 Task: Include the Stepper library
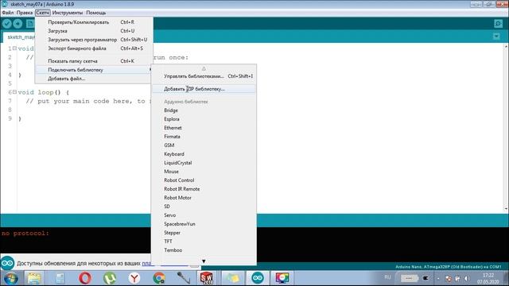point(172,233)
